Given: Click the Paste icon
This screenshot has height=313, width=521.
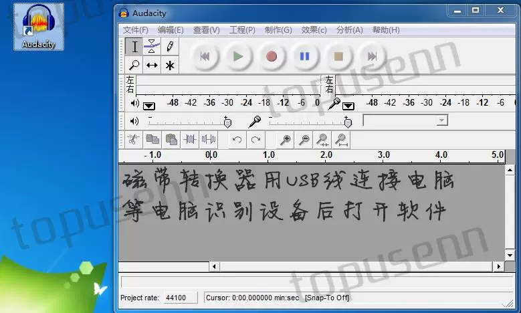Looking at the screenshot, I should (171, 140).
